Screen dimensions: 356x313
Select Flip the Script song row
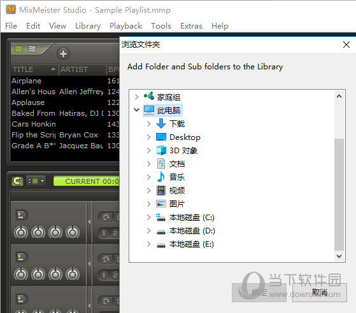[65, 135]
